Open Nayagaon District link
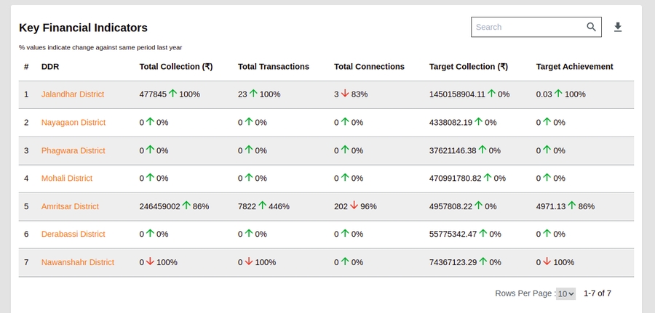This screenshot has width=655, height=313. click(x=73, y=123)
